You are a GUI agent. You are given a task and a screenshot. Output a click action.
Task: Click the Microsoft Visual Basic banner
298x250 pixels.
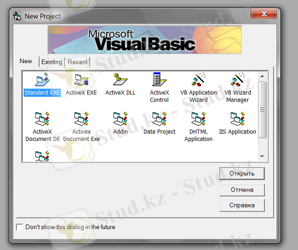(145, 40)
